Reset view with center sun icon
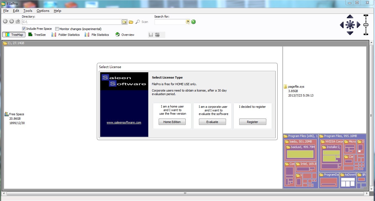The width and height of the screenshot is (375, 201). point(350,25)
